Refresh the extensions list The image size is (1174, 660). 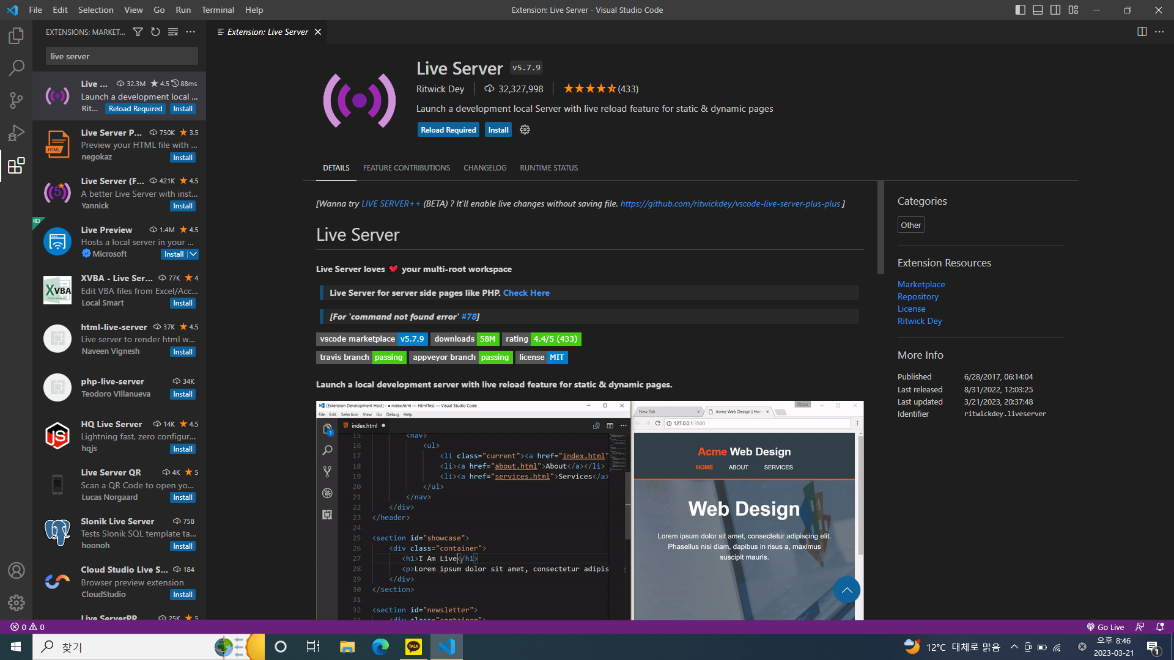tap(155, 32)
